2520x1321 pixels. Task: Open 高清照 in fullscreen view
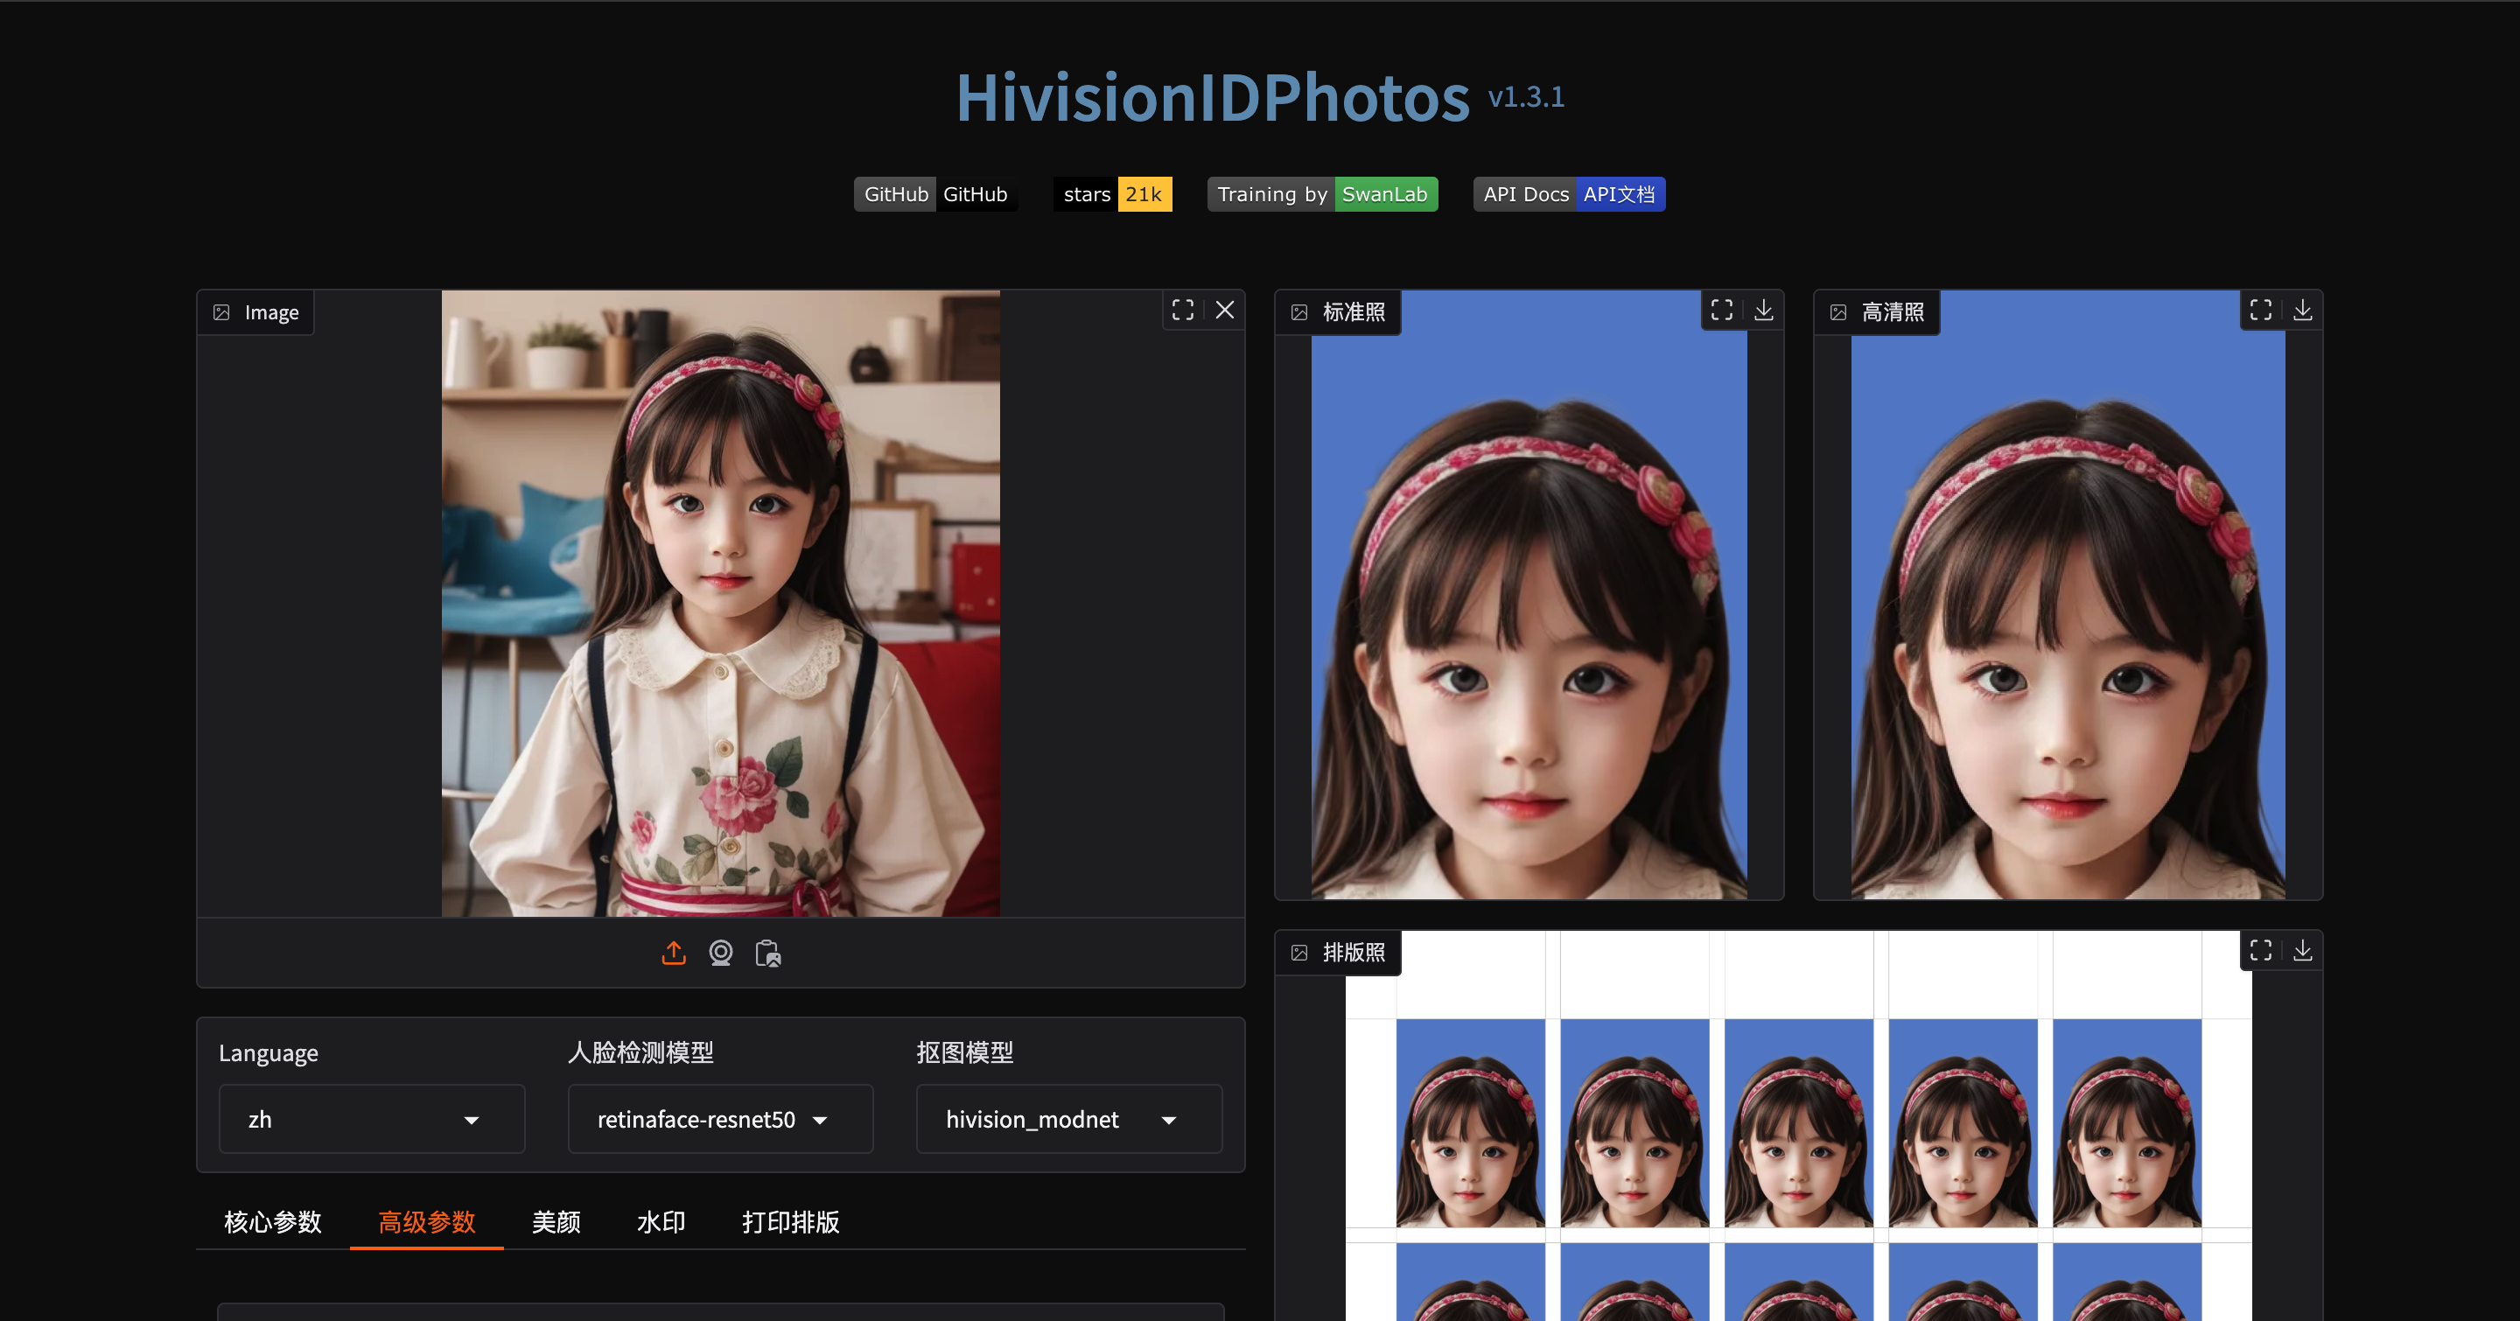pos(2261,310)
